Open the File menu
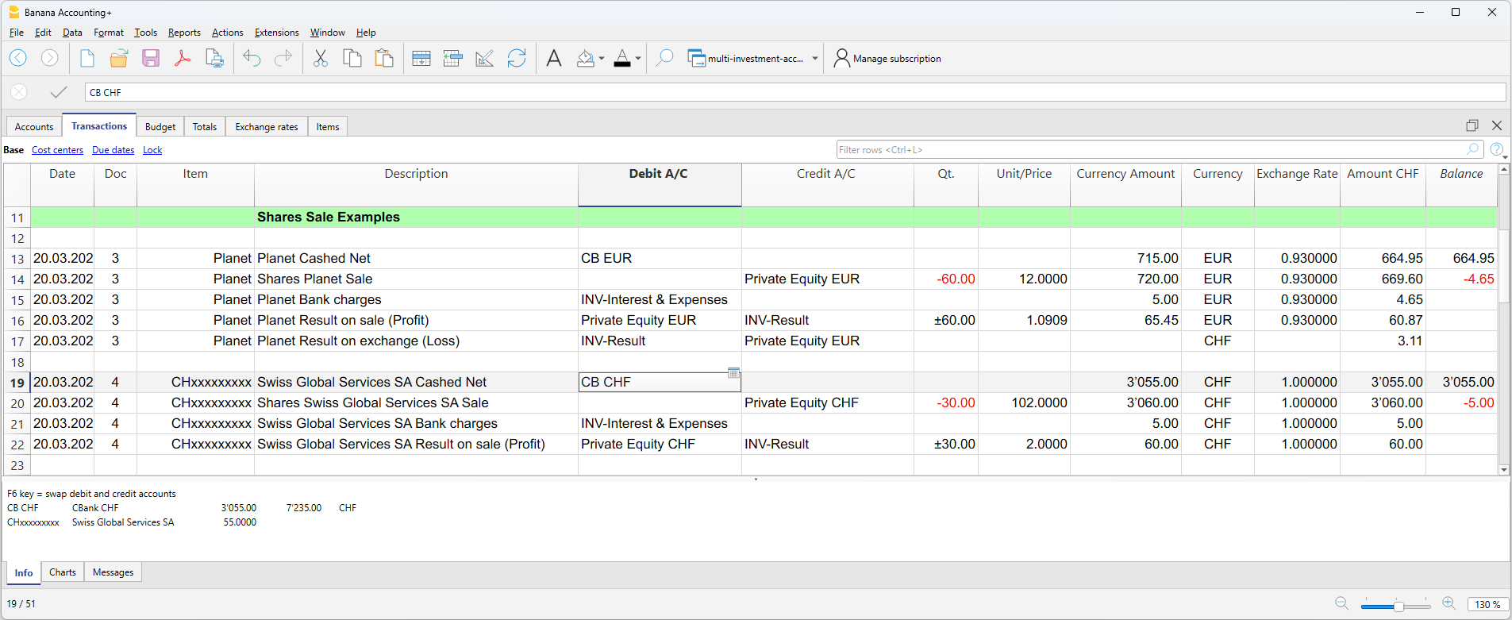1512x620 pixels. click(17, 33)
